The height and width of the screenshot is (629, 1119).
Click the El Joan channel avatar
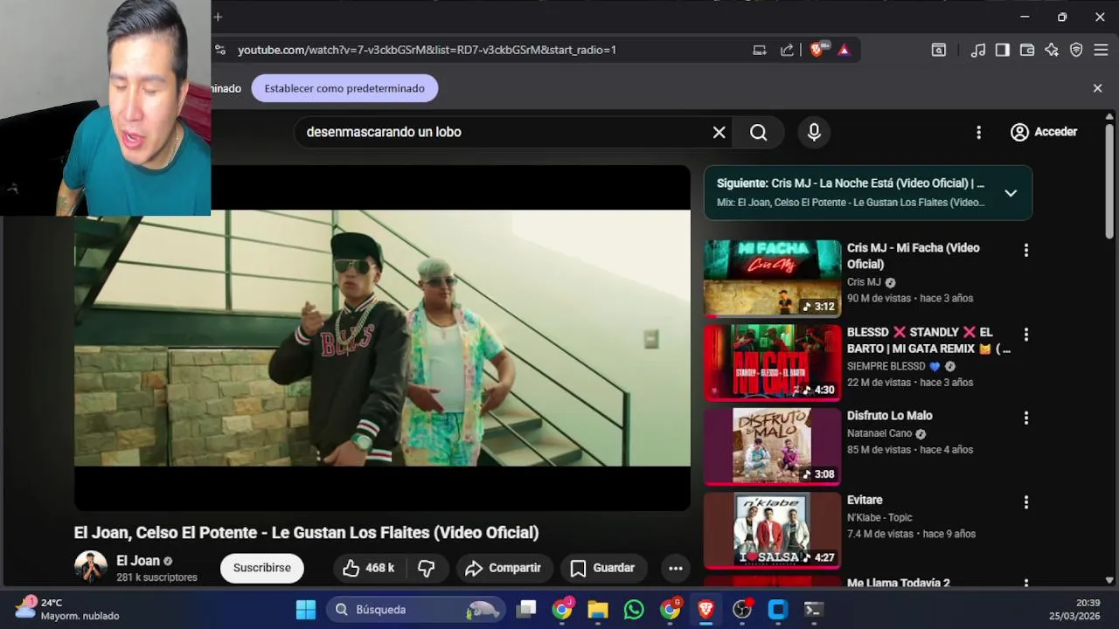pos(90,567)
